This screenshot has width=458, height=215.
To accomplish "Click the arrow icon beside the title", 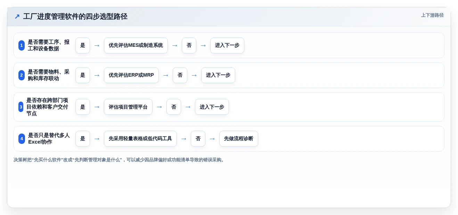I will [x=17, y=16].
